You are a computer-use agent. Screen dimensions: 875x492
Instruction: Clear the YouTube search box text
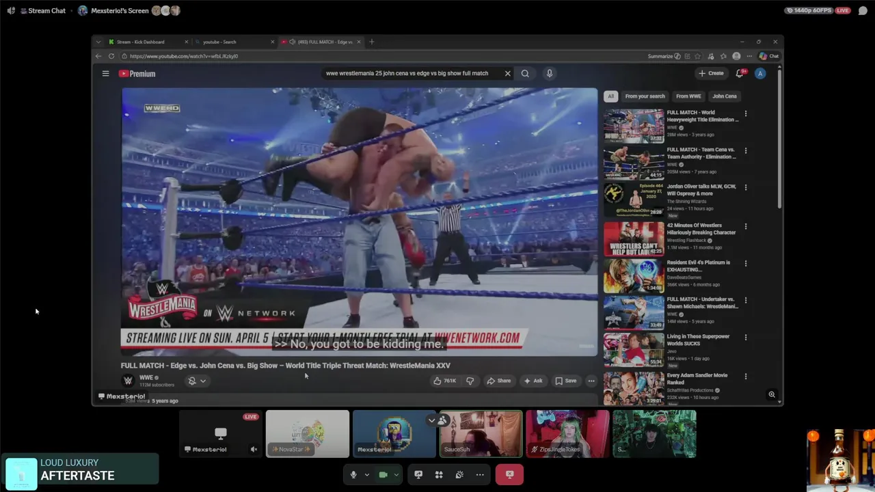coord(507,73)
